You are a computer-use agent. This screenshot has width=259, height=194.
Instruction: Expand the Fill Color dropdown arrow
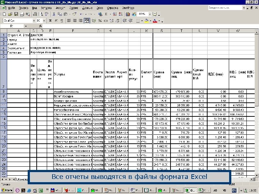click(150, 21)
